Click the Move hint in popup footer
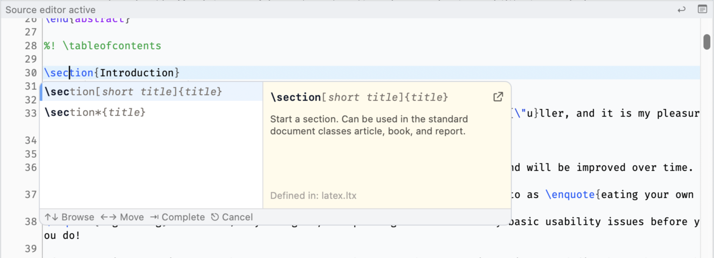The height and width of the screenshot is (258, 714). 122,217
